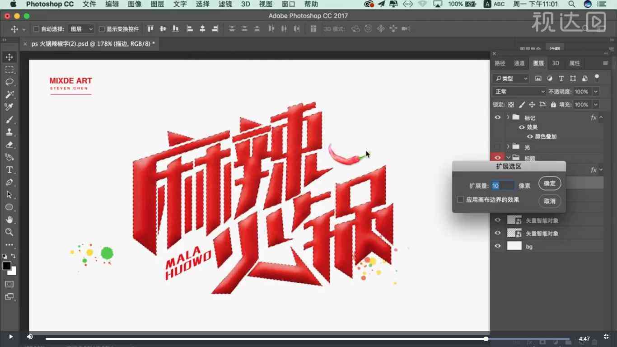Click the adjustment layer filter icon
The image size is (617, 347).
[550, 78]
